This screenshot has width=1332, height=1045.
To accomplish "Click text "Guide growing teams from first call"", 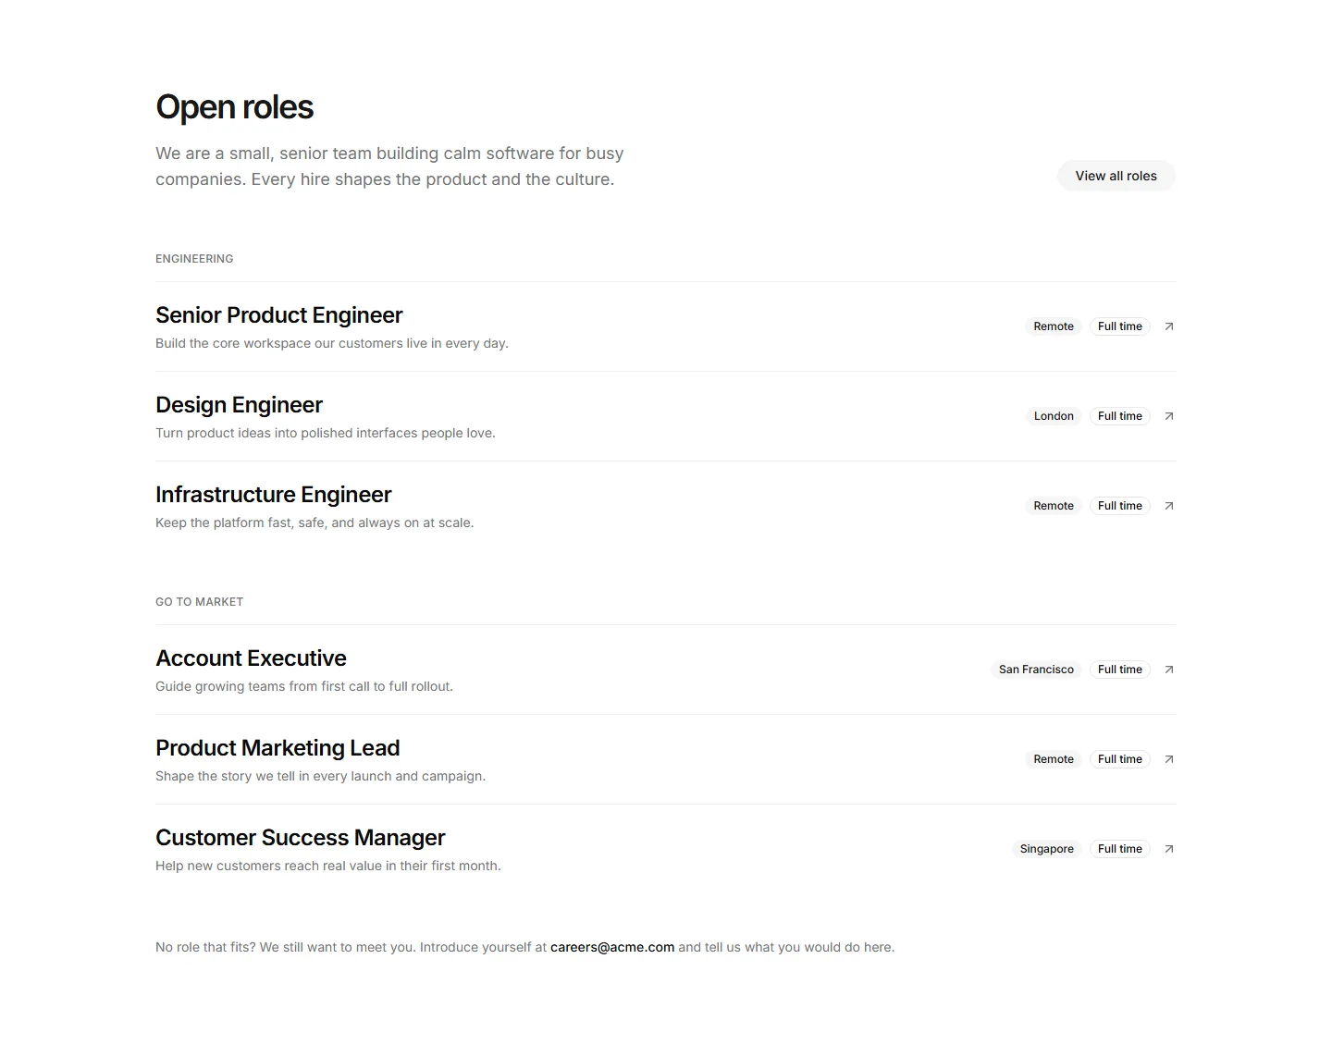I will click(x=263, y=686).
